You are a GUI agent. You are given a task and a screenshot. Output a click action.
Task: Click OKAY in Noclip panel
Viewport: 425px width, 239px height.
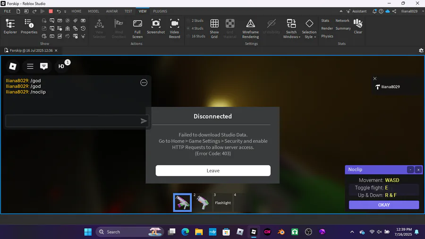(x=384, y=205)
